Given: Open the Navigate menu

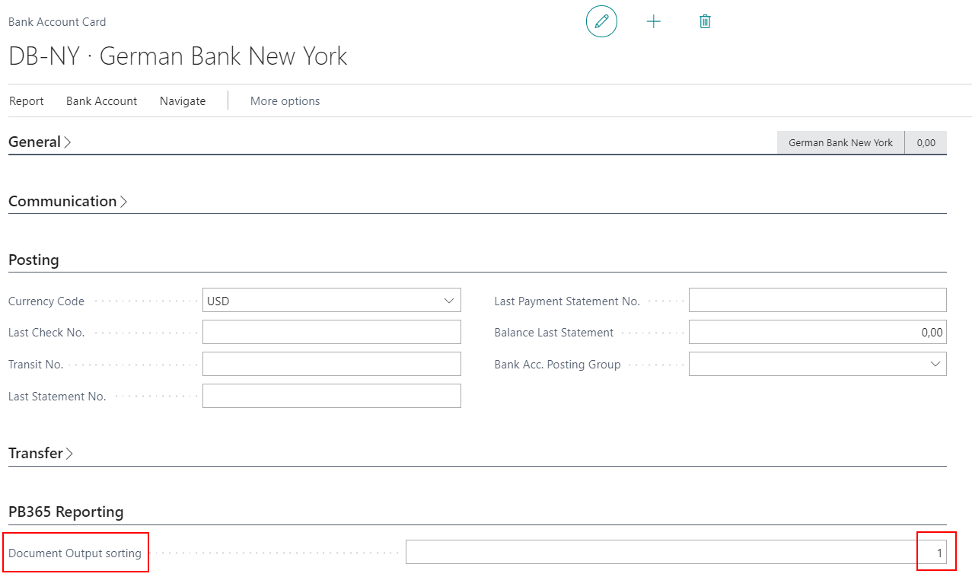Looking at the screenshot, I should (183, 101).
